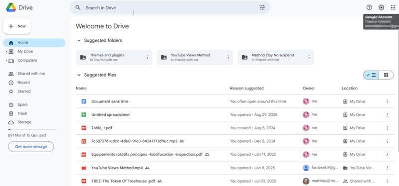Click the Search in Drive field
The image size is (399, 186).
pos(170,7)
